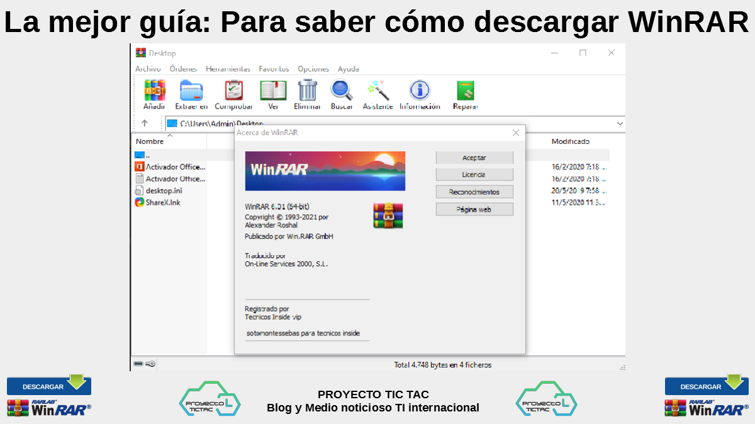The height and width of the screenshot is (424, 755).
Task: Open the Página web button
Action: (474, 209)
